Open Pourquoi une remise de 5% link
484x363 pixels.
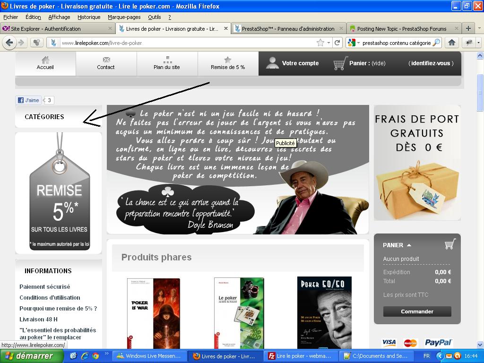[58, 308]
